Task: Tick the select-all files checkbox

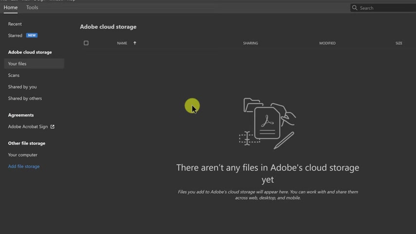Action: click(x=86, y=43)
